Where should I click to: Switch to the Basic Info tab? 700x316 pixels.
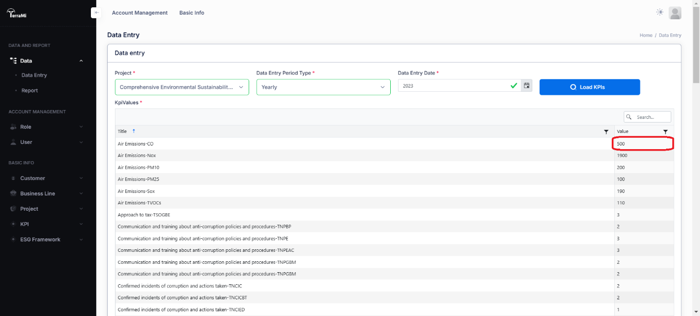(192, 13)
